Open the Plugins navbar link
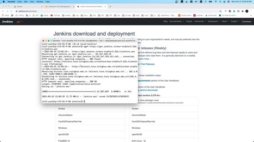Image resolution: width=254 pixels, height=142 pixels. point(189,21)
